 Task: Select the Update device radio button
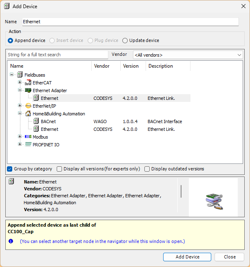(125, 40)
